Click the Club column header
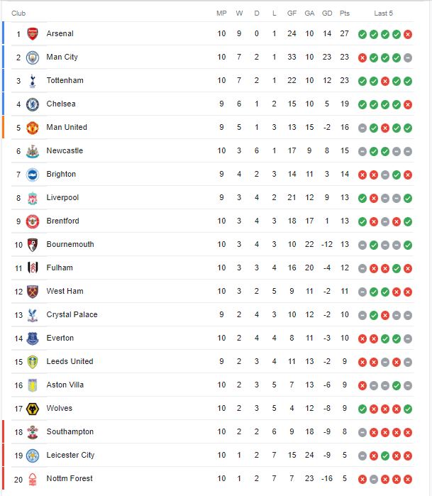Image resolution: width=432 pixels, height=496 pixels. pos(18,13)
